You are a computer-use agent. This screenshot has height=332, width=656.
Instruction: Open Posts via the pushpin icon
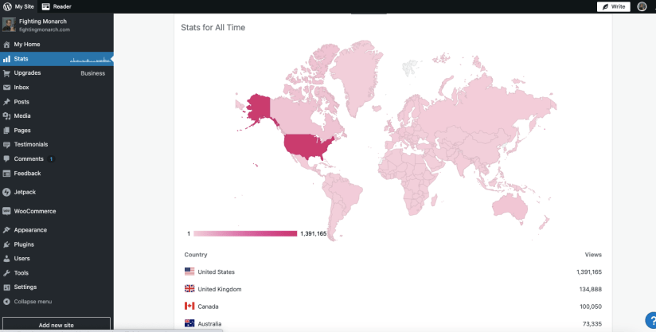pyautogui.click(x=6, y=102)
